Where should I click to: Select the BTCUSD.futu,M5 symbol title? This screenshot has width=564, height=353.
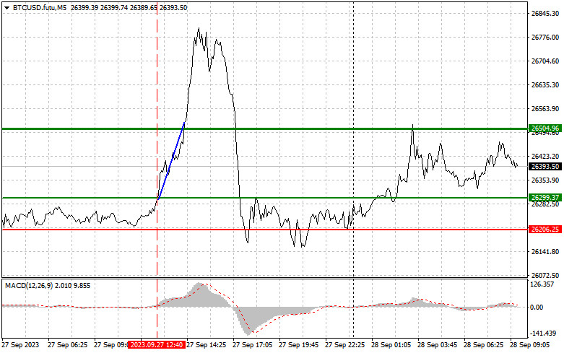40,7
